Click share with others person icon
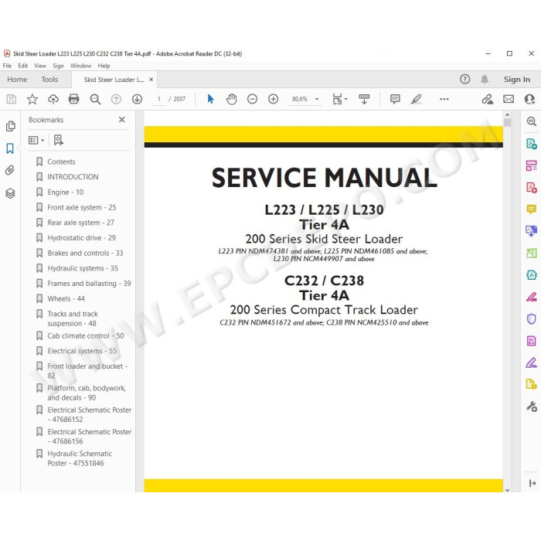Viewport: 541px width, 541px height. pos(529,99)
